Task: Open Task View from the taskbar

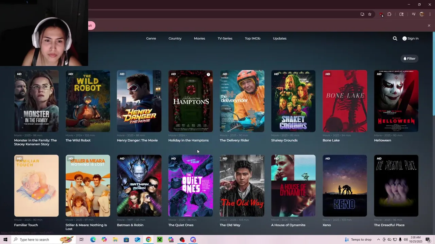Action: point(82,240)
